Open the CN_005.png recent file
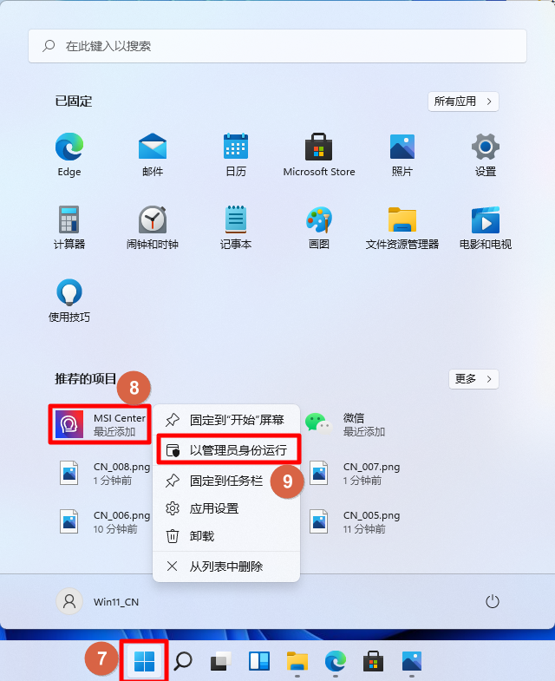 point(354,521)
